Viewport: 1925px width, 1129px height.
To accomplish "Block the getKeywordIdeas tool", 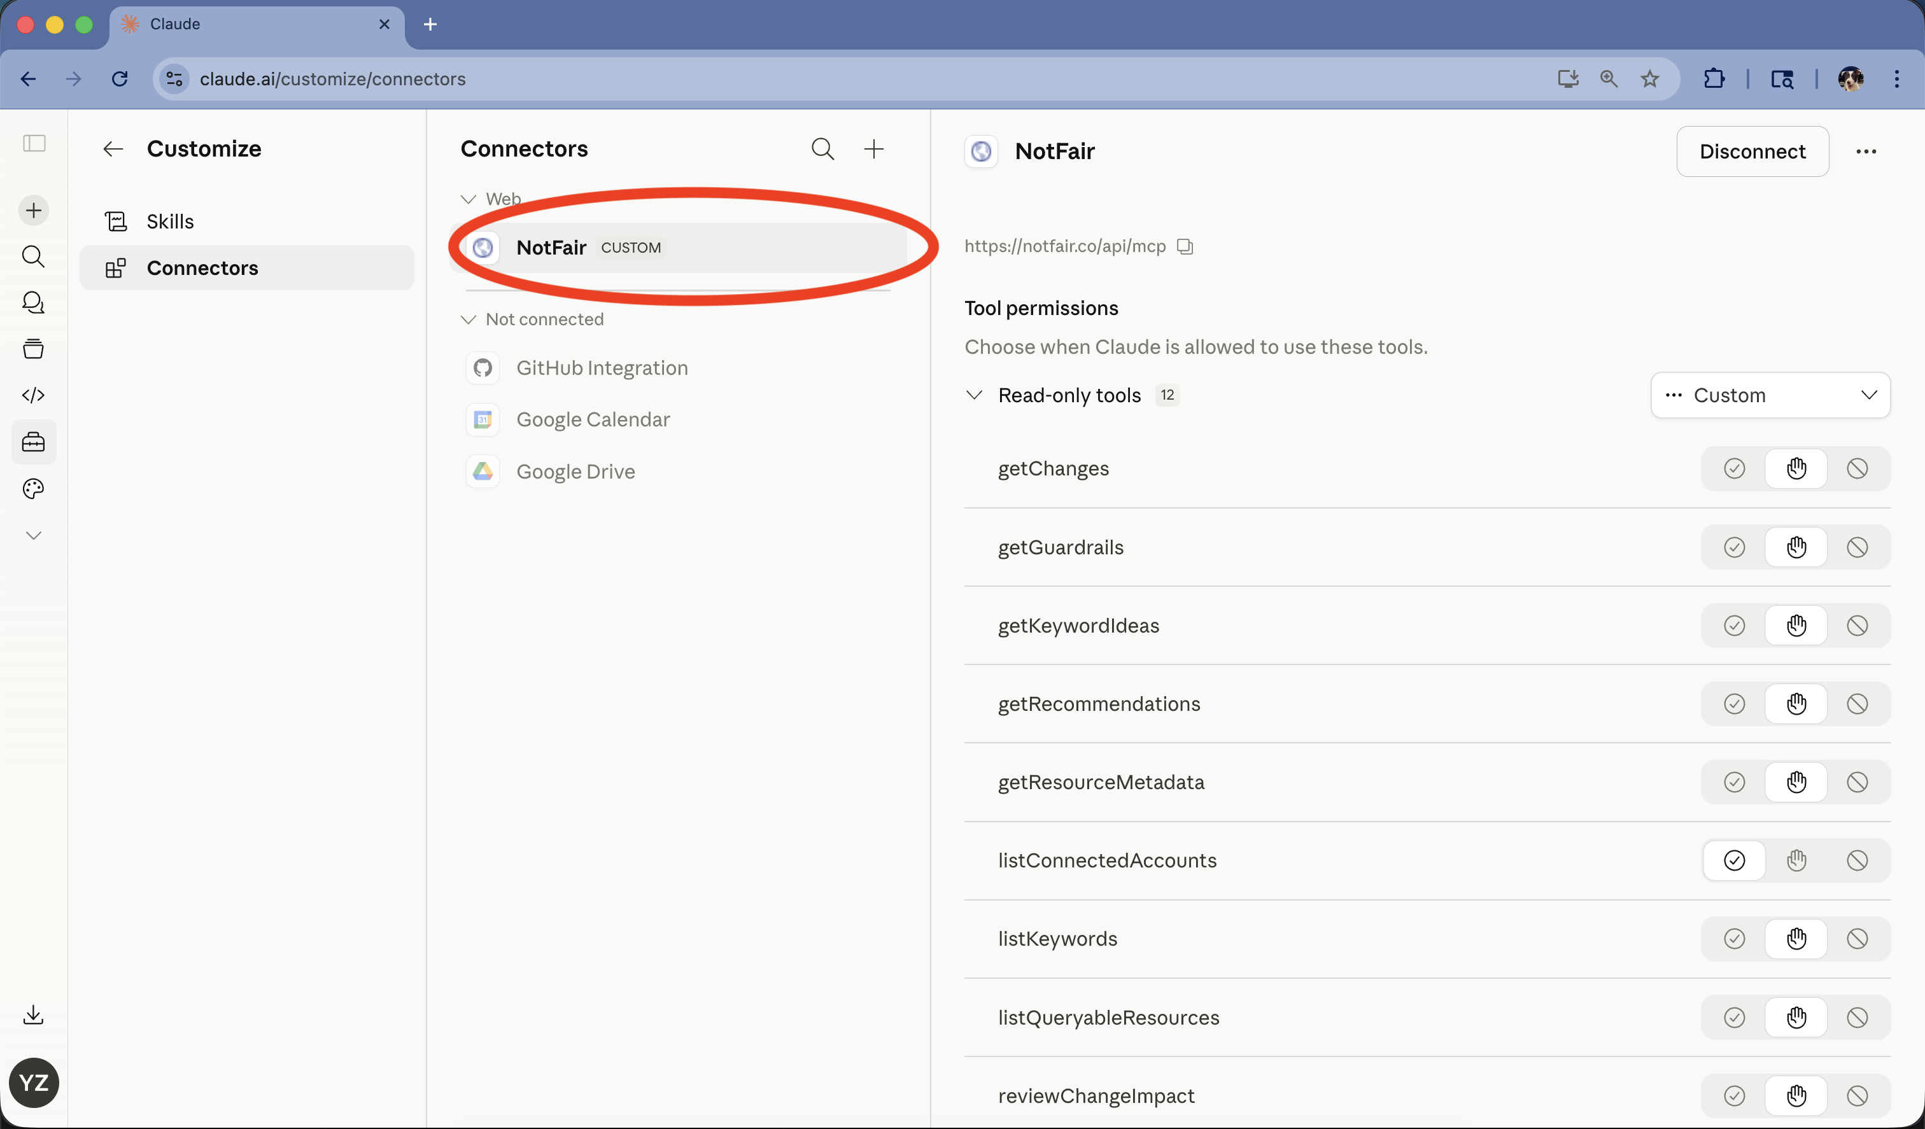I will 1857,626.
